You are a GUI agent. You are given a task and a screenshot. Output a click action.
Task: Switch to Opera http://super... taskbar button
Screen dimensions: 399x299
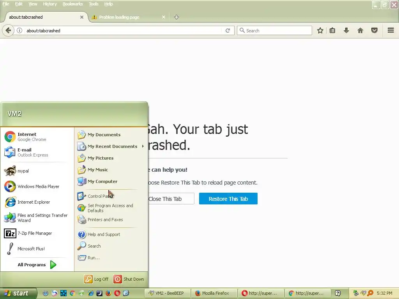click(x=261, y=293)
